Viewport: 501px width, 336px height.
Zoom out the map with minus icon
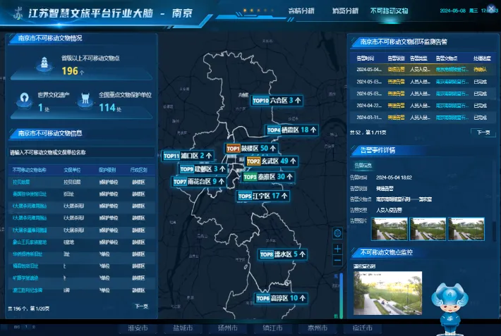[x=337, y=261]
